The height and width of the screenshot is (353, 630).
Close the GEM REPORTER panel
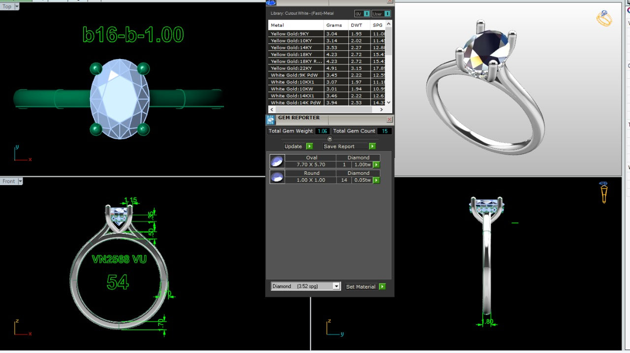pos(390,120)
